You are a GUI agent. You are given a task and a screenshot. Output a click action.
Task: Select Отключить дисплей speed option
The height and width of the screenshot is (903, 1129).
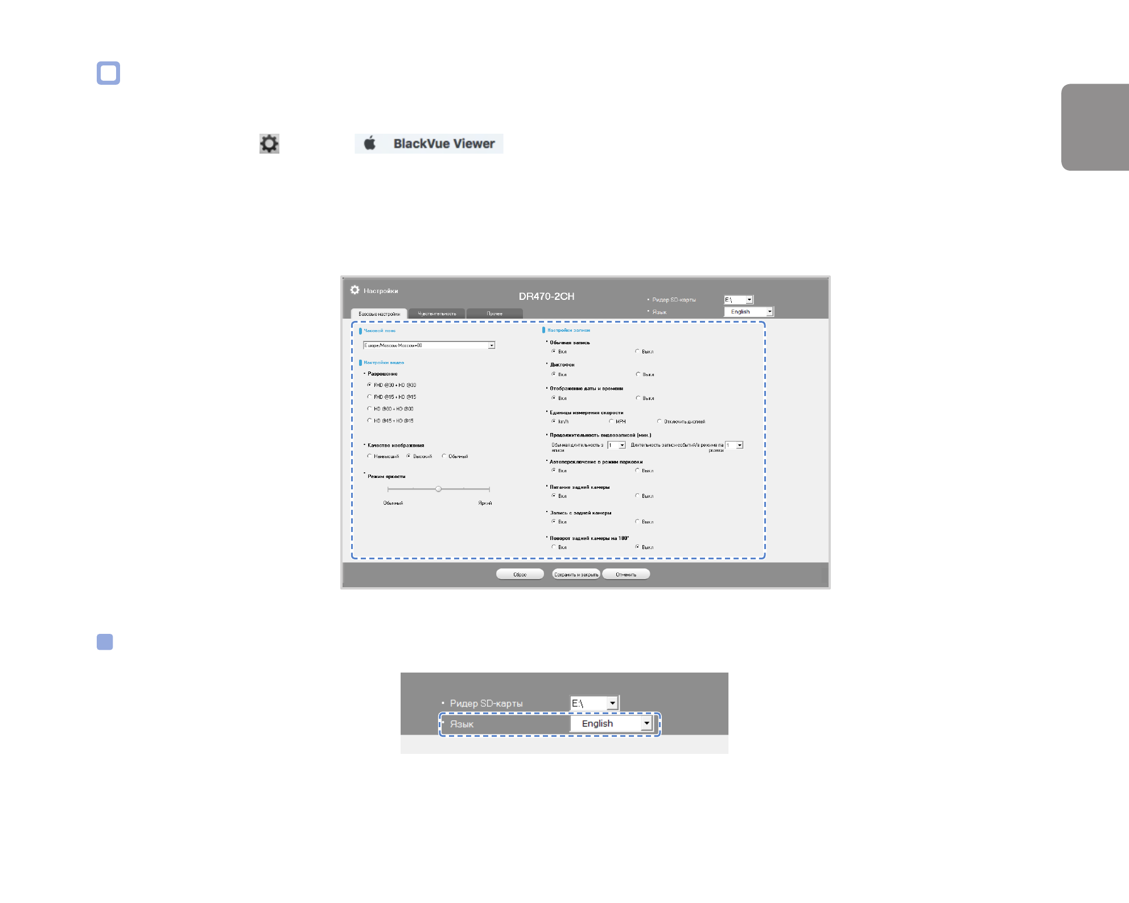660,421
